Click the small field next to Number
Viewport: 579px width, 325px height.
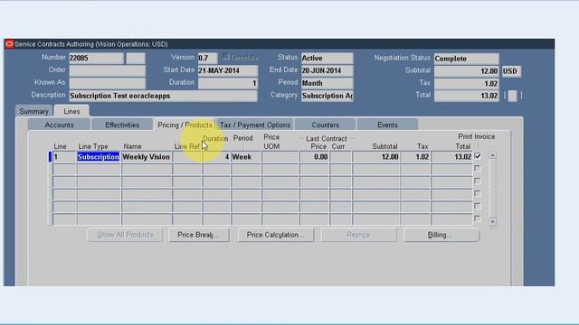(x=136, y=58)
